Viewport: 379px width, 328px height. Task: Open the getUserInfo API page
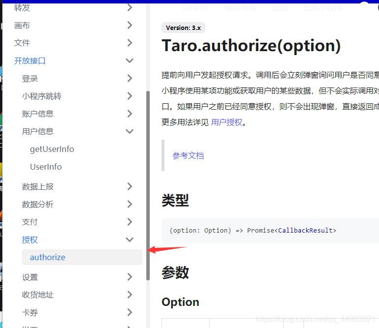pos(52,149)
